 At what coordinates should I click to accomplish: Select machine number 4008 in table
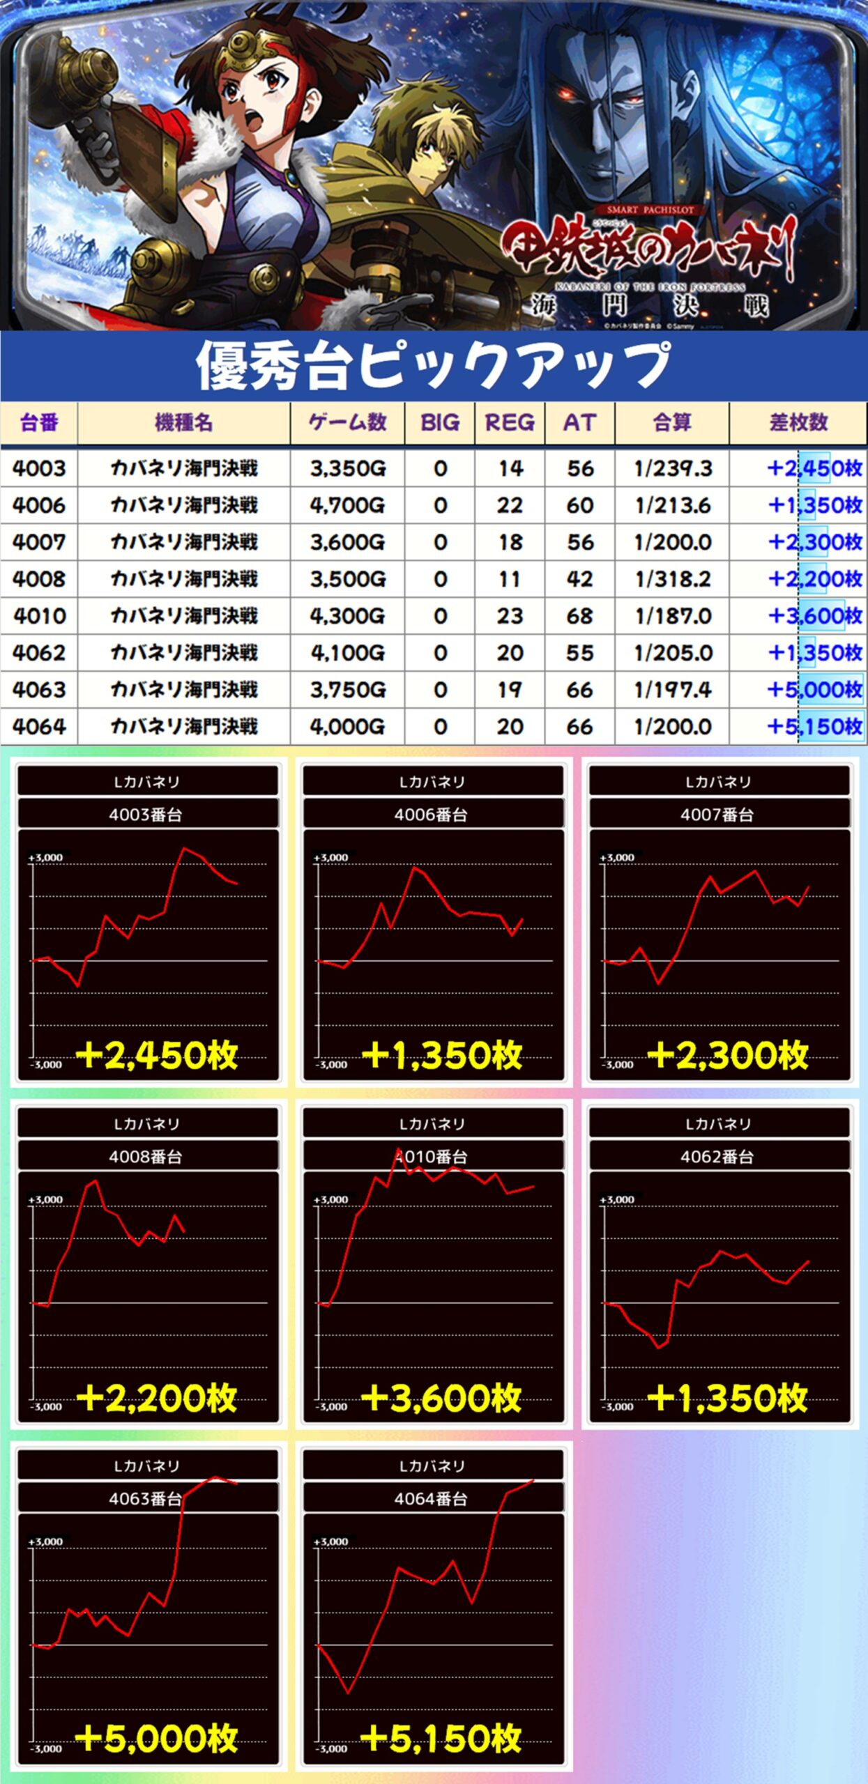pyautogui.click(x=39, y=579)
